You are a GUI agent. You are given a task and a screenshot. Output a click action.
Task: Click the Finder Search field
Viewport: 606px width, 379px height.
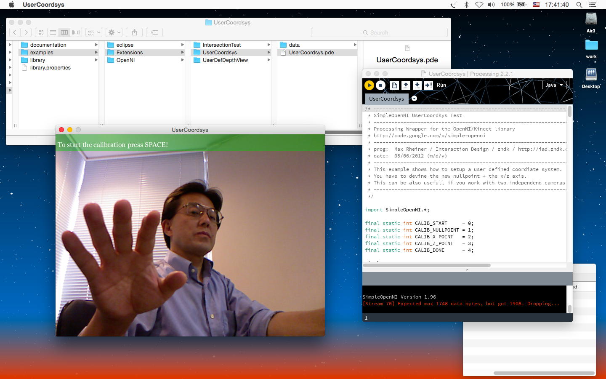tap(379, 32)
